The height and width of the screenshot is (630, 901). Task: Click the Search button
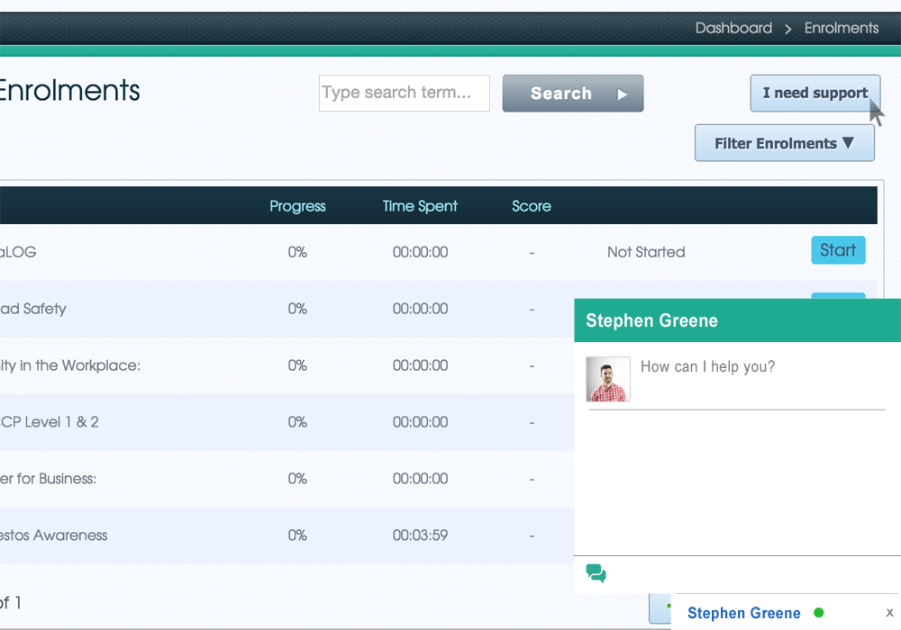[x=572, y=94]
